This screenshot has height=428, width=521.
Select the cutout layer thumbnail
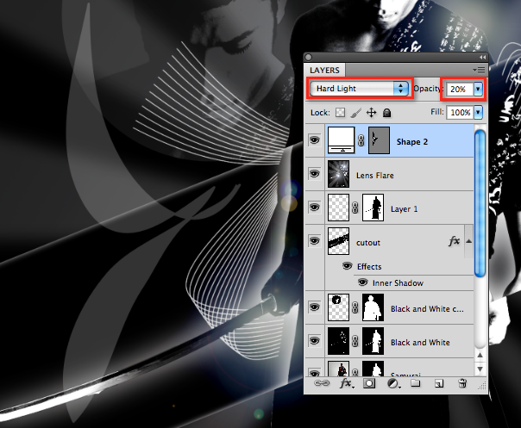pyautogui.click(x=339, y=241)
